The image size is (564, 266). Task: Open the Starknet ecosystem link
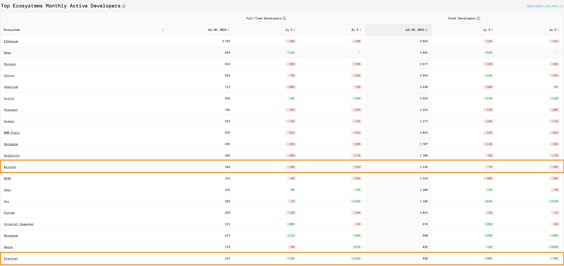11,258
